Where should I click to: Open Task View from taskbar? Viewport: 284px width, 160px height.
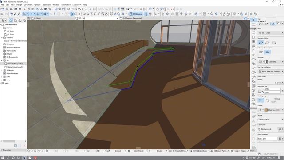[19, 158]
